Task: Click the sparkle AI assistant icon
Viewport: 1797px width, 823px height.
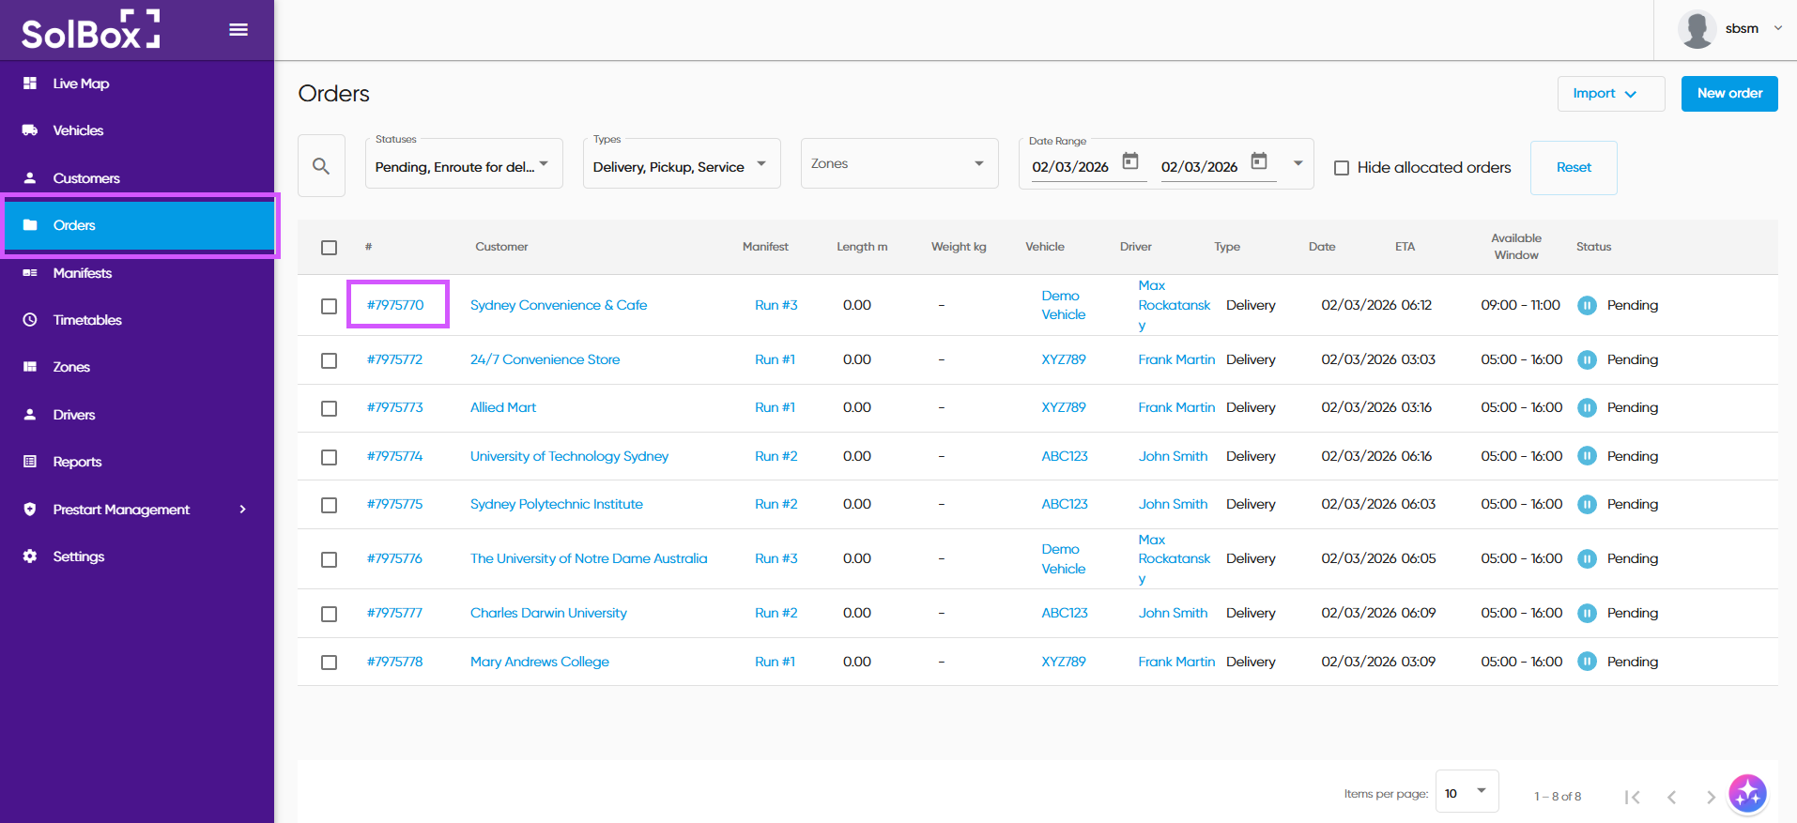Action: pos(1747,794)
